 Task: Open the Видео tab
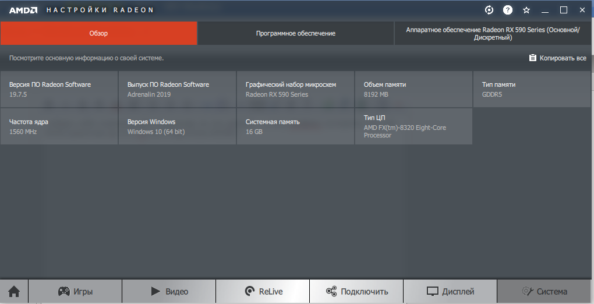[169, 292]
